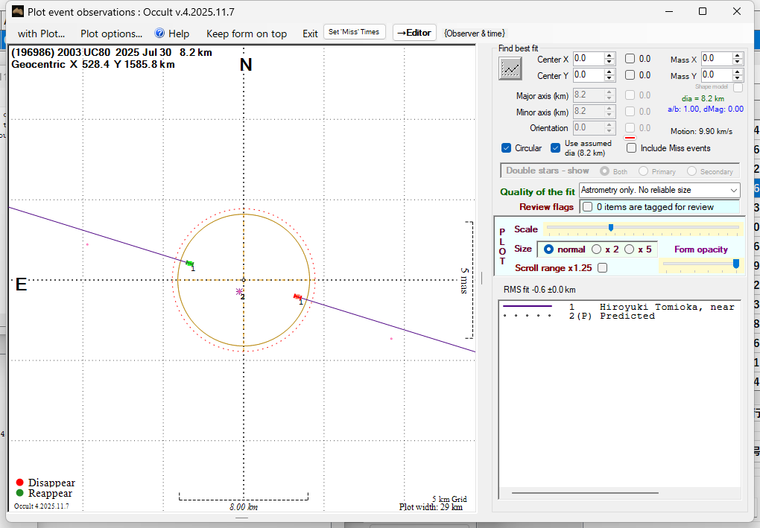Click the Find best fit graph icon
Screen dimensions: 760x528
[510, 69]
